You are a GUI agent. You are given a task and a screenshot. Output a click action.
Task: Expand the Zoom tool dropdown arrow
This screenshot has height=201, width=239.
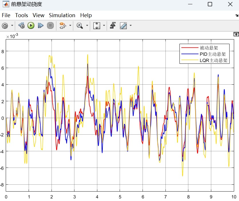(x=87, y=26)
